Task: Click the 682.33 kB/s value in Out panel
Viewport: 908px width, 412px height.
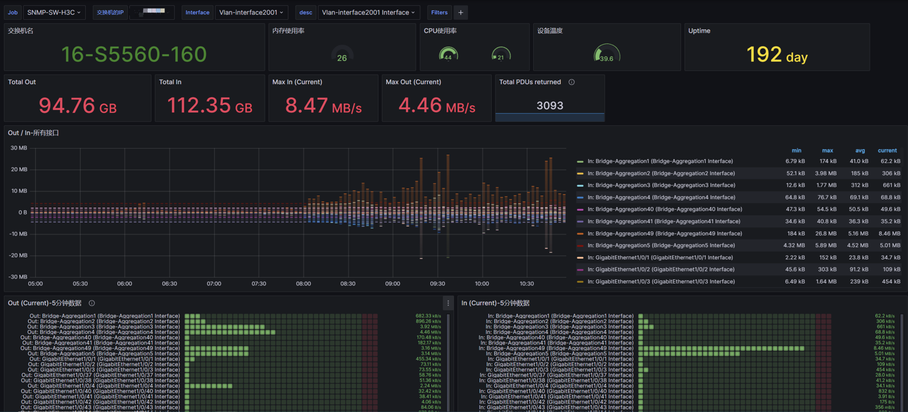Action: 428,316
